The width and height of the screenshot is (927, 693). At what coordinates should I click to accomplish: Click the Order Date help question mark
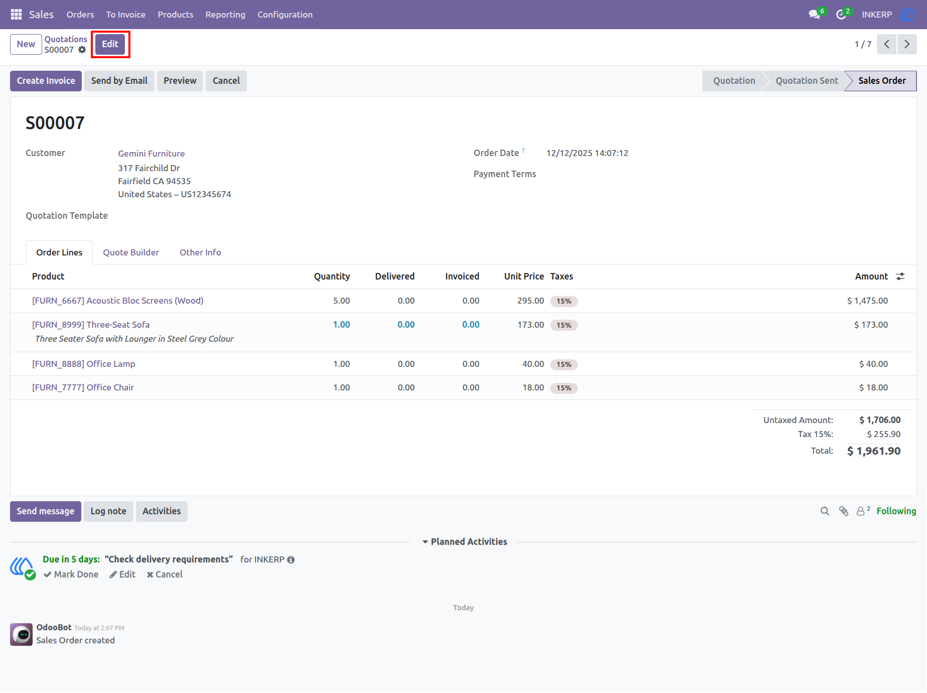pyautogui.click(x=523, y=150)
